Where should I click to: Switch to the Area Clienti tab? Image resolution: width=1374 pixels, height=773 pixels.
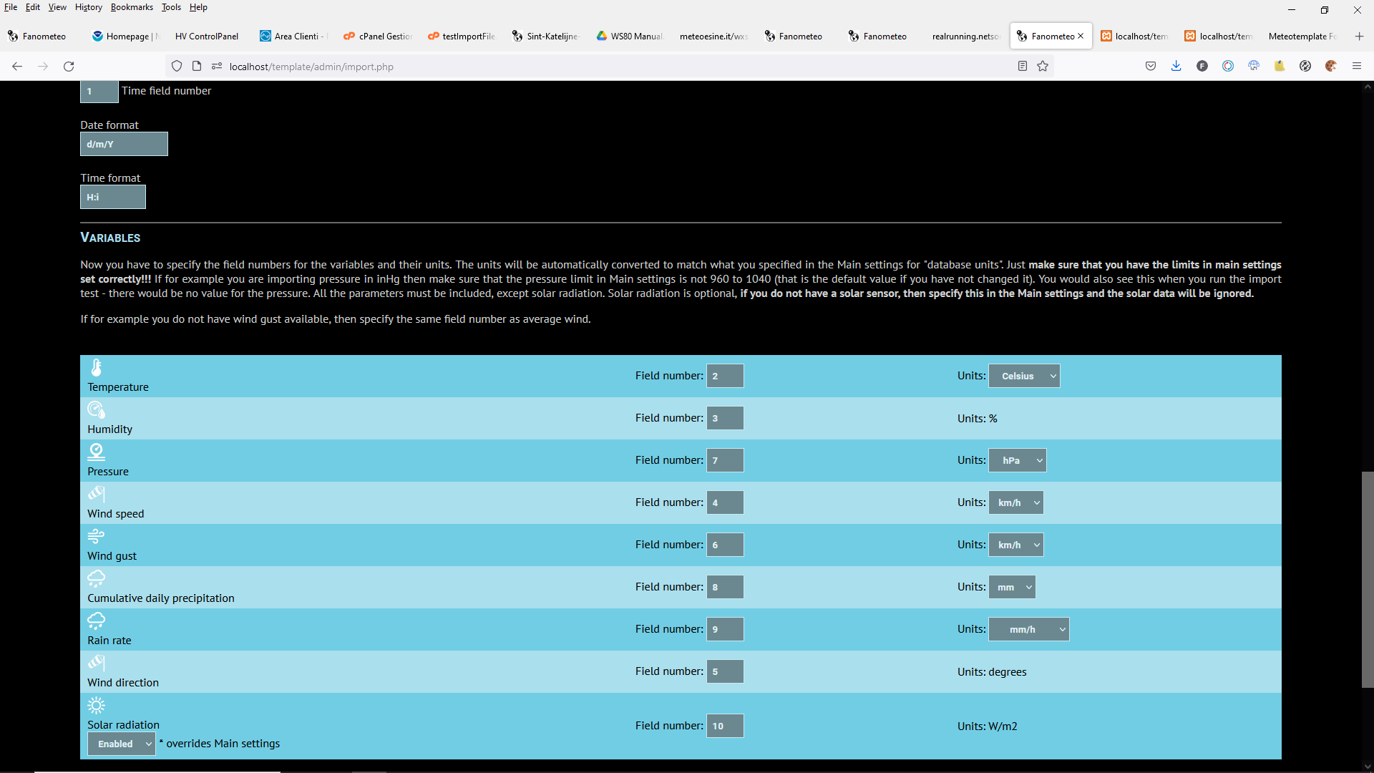pyautogui.click(x=293, y=36)
